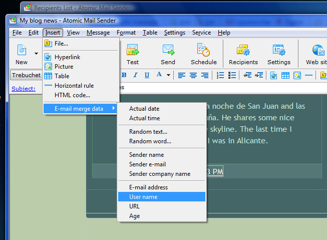Insert User name merge field
Screen dimensions: 327x240
click(162, 197)
